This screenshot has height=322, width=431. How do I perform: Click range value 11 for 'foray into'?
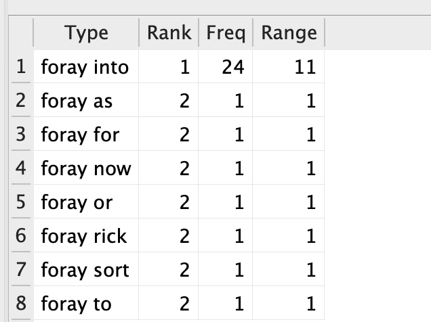pyautogui.click(x=305, y=67)
